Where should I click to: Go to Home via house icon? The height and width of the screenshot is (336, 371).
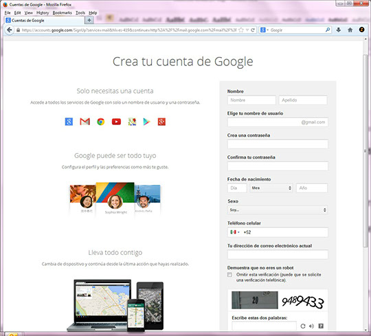[350, 30]
